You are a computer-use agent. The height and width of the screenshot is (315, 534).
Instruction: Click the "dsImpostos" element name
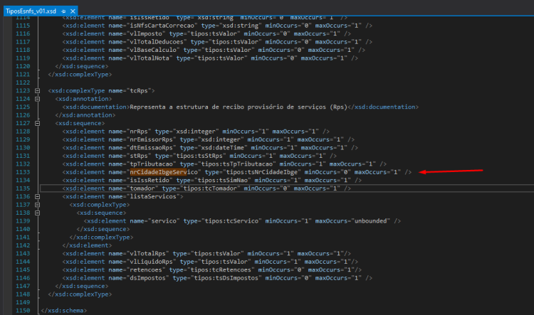click(x=148, y=278)
